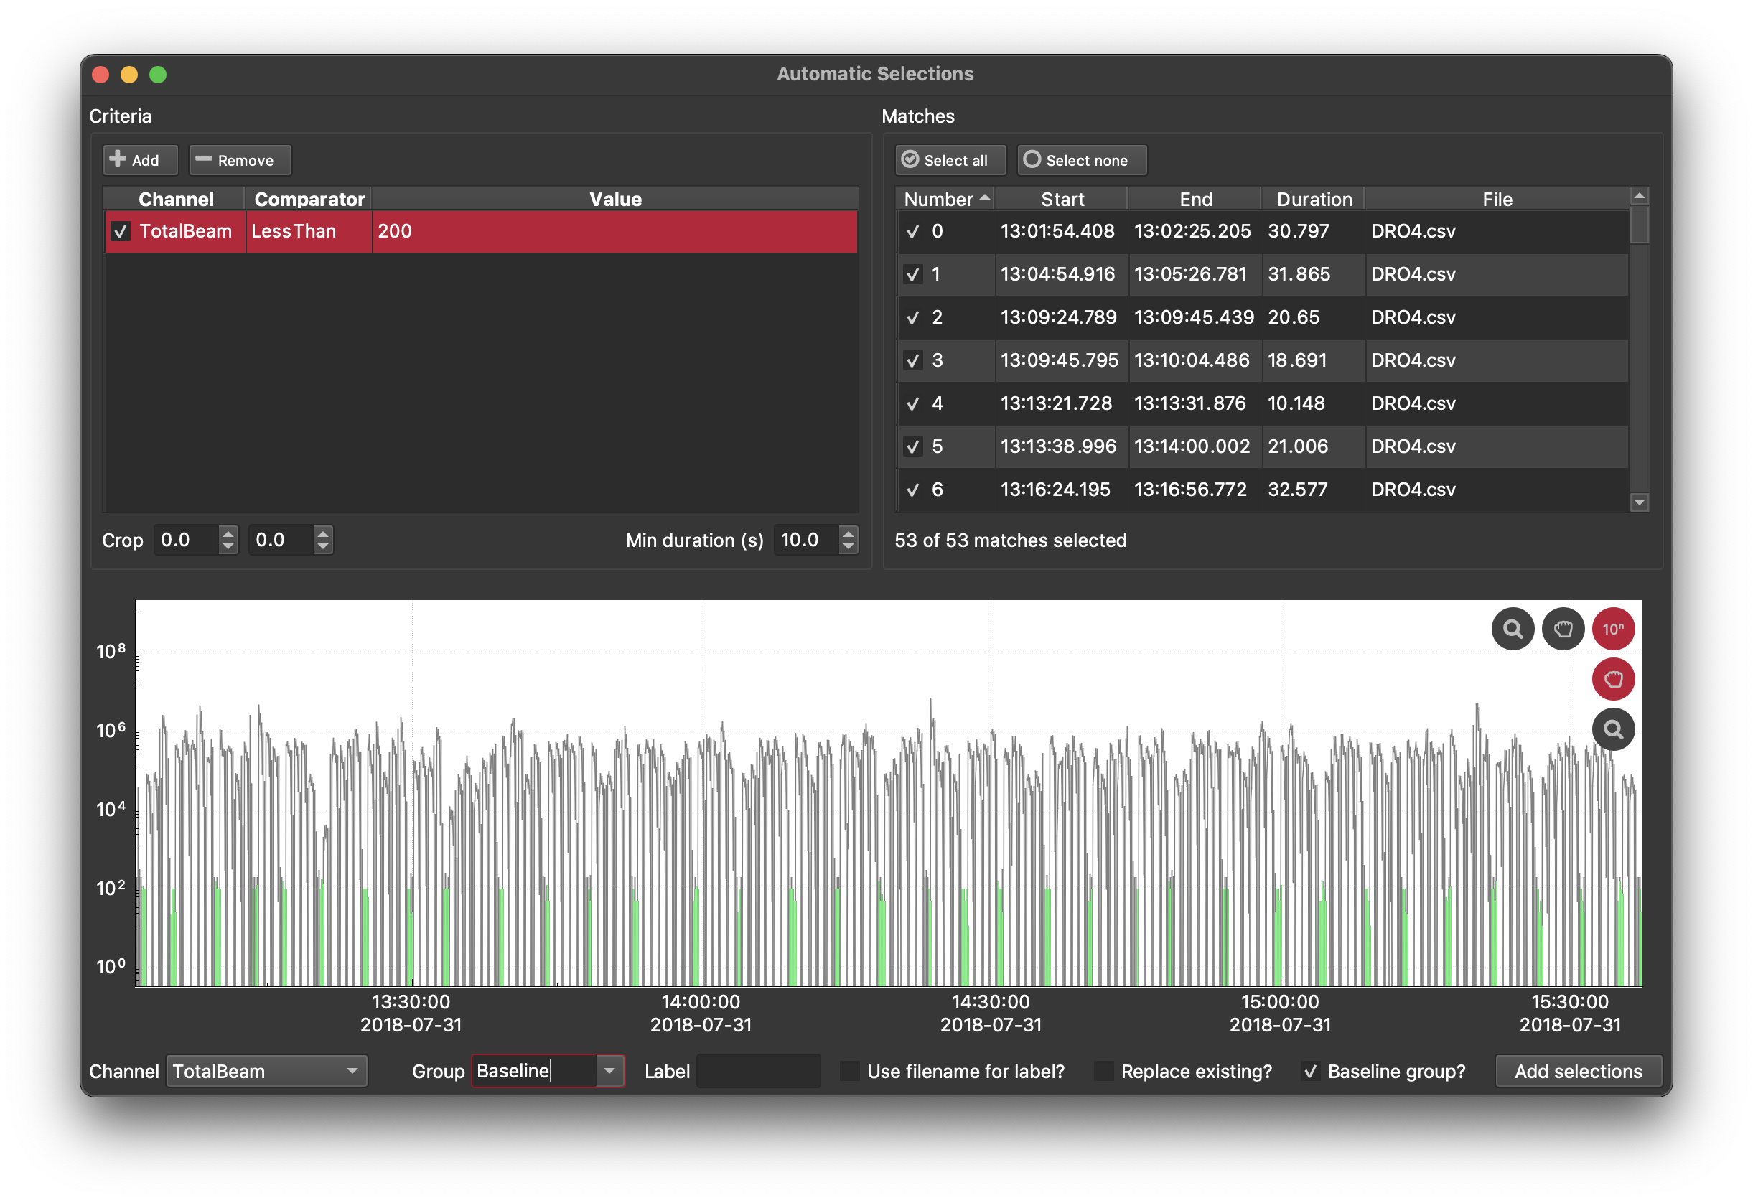The width and height of the screenshot is (1753, 1203).
Task: Click Select all matches button
Action: pyautogui.click(x=945, y=159)
